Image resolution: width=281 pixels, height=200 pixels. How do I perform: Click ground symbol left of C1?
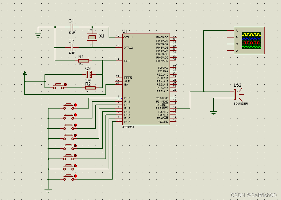coord(38,35)
